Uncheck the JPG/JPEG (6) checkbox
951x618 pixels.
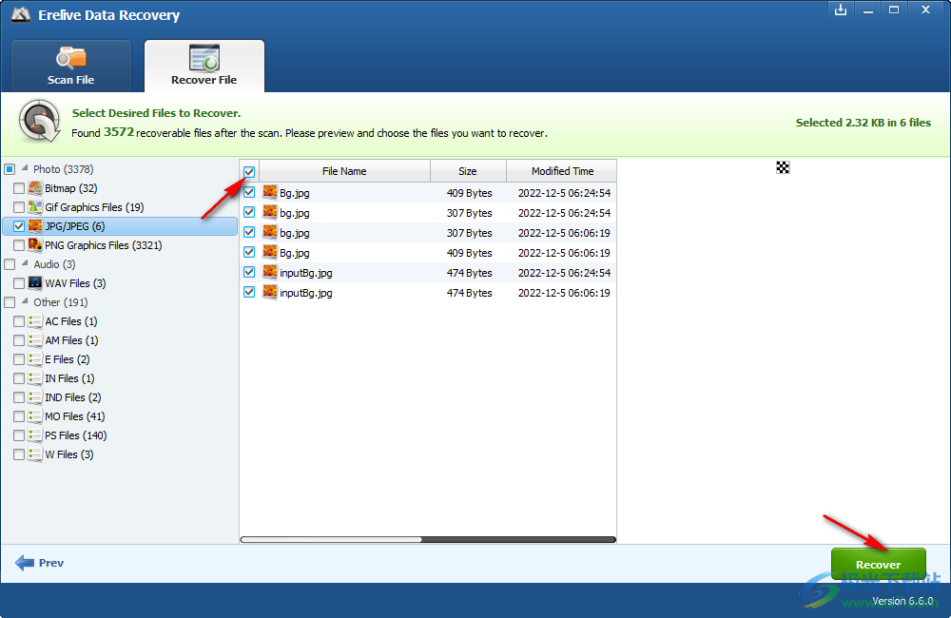point(19,226)
